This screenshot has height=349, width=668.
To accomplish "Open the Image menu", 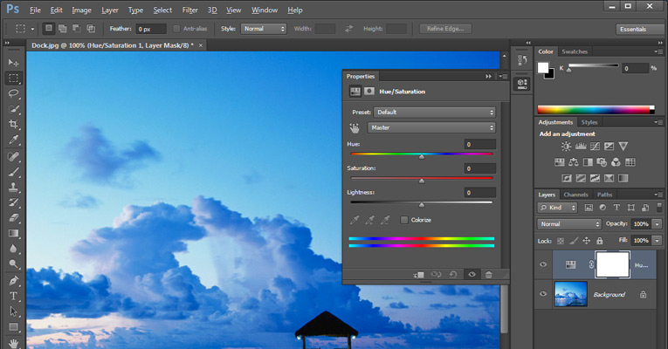I will point(81,10).
